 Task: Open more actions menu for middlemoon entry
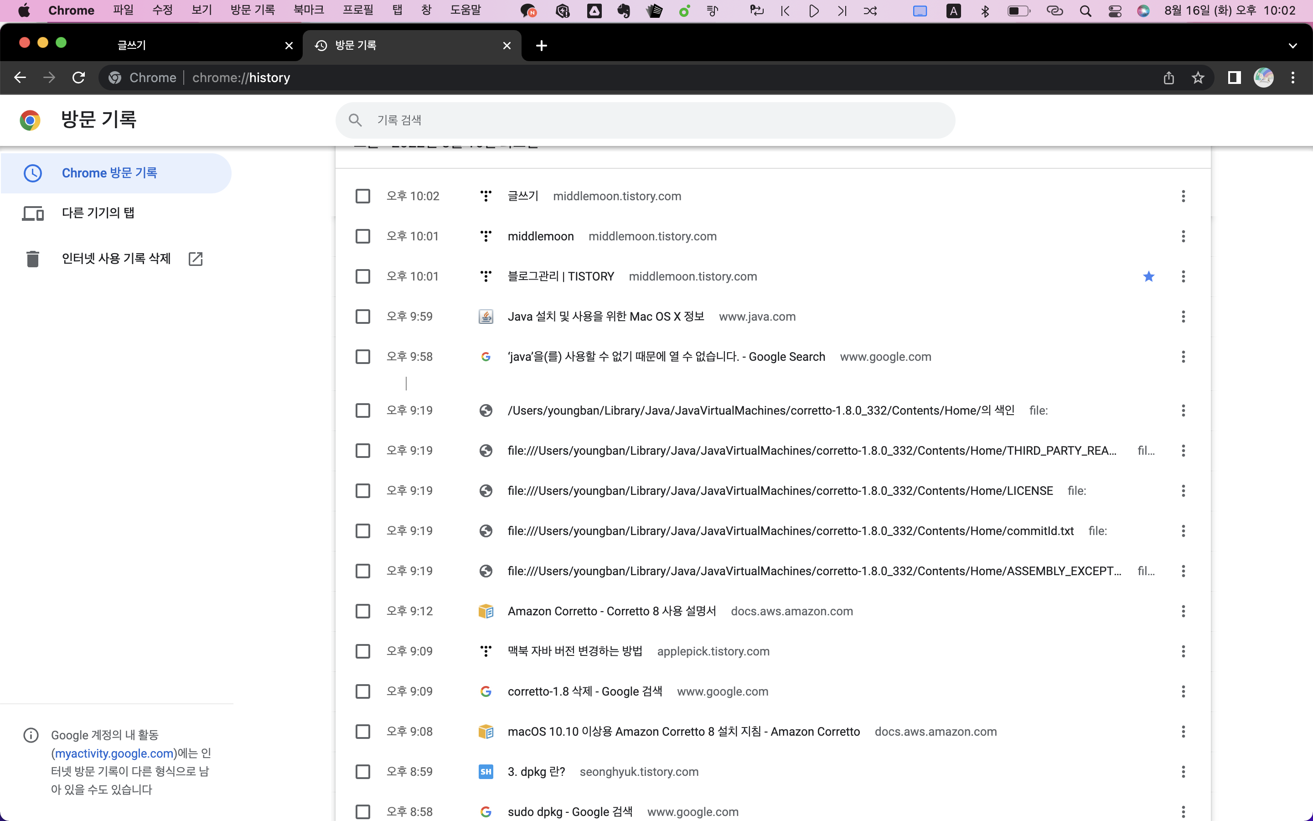coord(1183,236)
